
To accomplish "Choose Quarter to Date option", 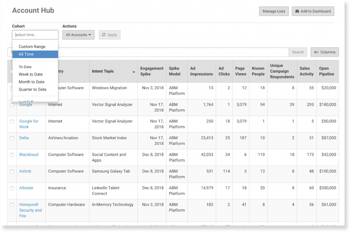I will [x=32, y=89].
